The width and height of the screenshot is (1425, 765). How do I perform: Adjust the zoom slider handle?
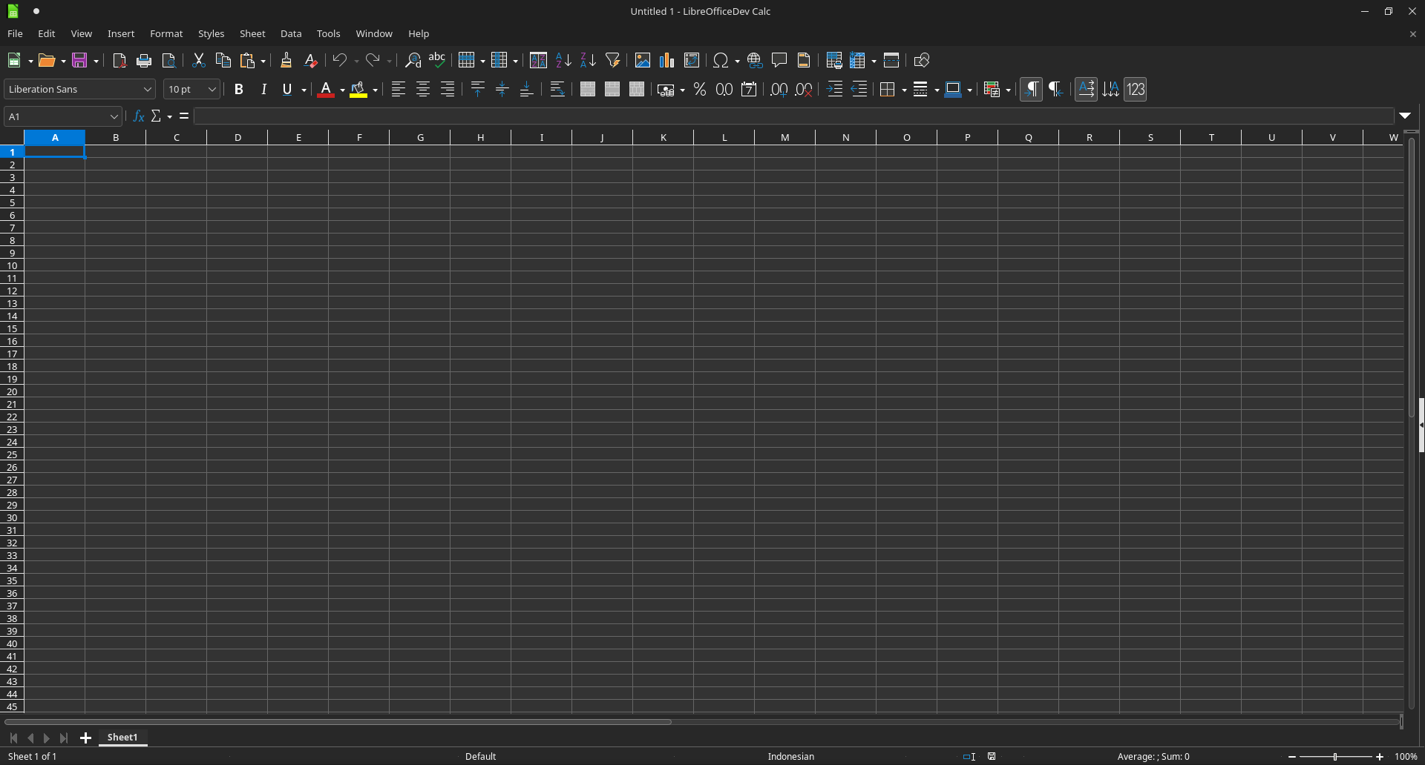1335,757
